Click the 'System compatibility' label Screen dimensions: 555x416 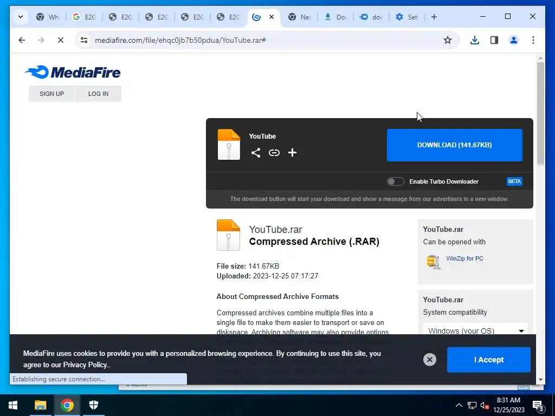point(455,313)
